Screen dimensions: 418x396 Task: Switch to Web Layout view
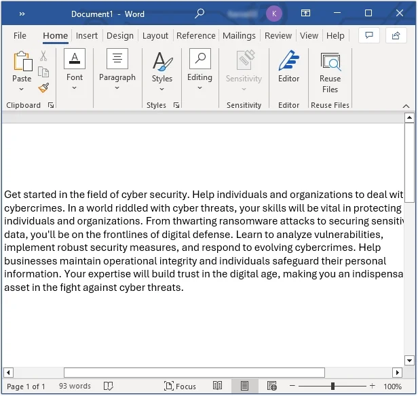(x=272, y=386)
